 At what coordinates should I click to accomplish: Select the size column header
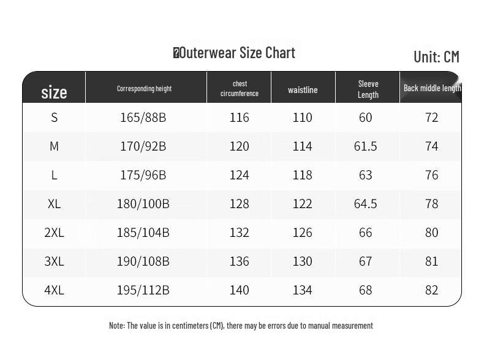(x=54, y=92)
